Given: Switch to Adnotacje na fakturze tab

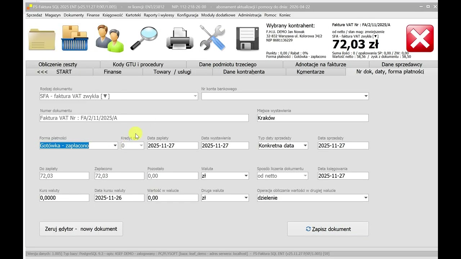Looking at the screenshot, I should (326, 64).
